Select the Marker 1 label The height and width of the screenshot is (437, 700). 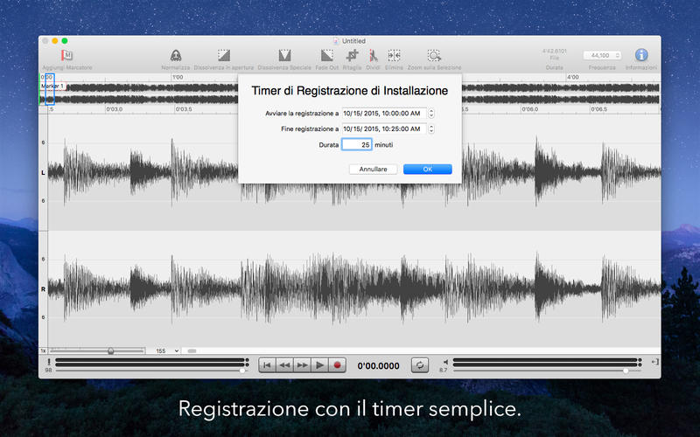point(52,86)
